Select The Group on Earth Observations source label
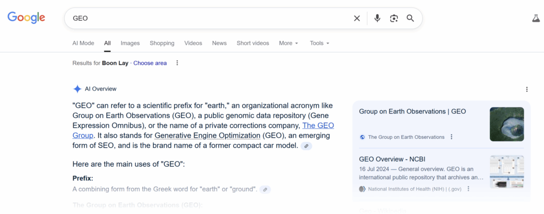The height and width of the screenshot is (214, 544). (x=406, y=137)
